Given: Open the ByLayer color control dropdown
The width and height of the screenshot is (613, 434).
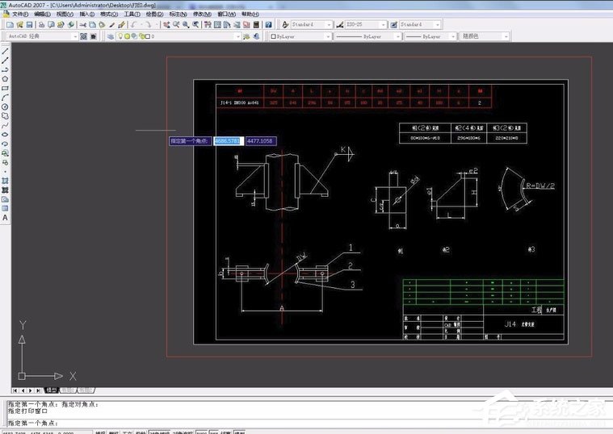Looking at the screenshot, I should [x=327, y=36].
